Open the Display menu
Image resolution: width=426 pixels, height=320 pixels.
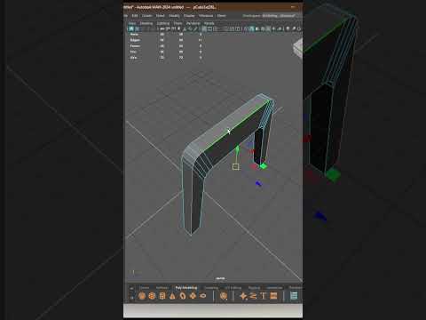[189, 16]
